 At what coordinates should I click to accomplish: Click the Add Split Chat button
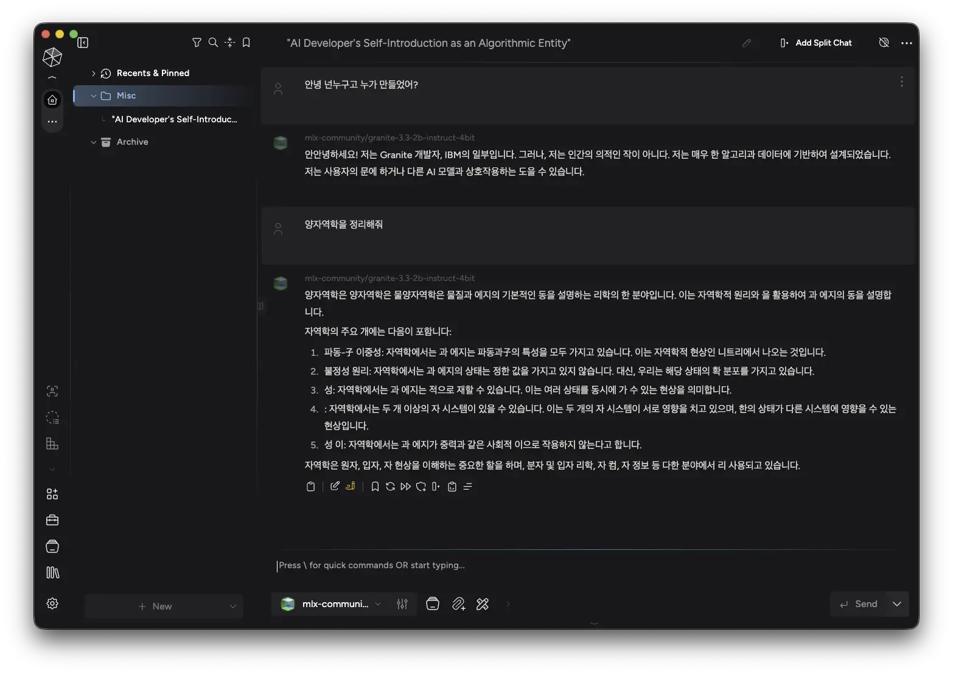click(815, 43)
